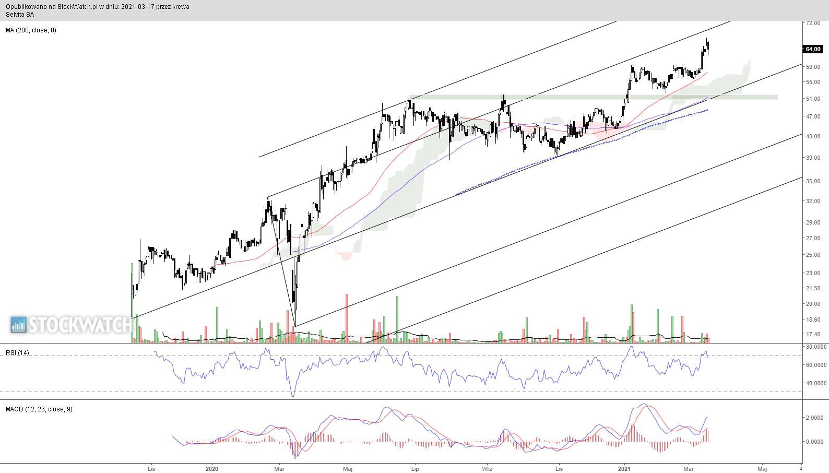Click the 39,00 price axis label
Viewport: 829px width, 473px height.
[x=813, y=158]
